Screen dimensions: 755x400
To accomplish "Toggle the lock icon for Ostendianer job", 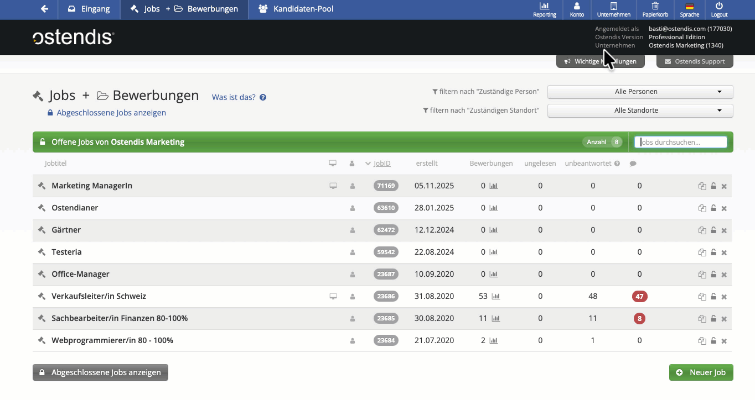I will (x=713, y=208).
